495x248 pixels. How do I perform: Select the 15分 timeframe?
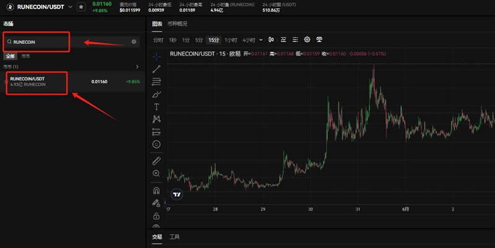(x=213, y=40)
